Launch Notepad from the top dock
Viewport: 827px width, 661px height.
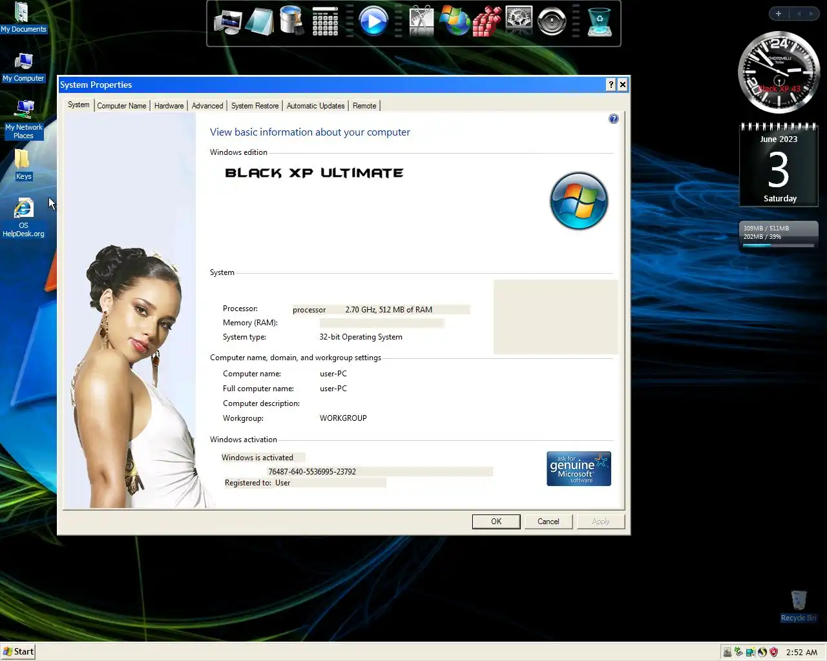tap(260, 22)
